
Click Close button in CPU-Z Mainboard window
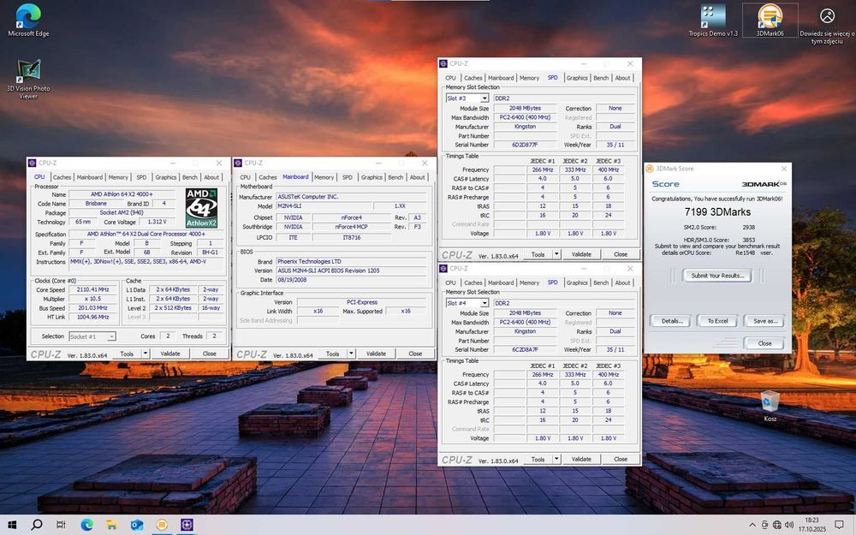[x=415, y=354]
